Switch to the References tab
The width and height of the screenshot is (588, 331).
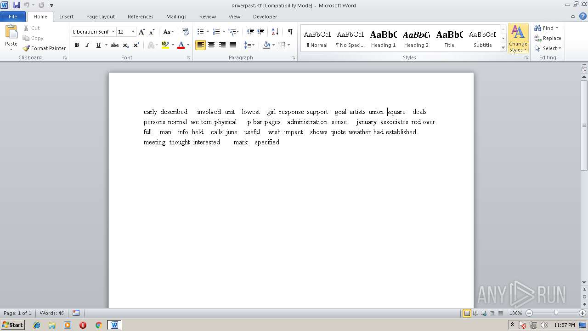141,17
